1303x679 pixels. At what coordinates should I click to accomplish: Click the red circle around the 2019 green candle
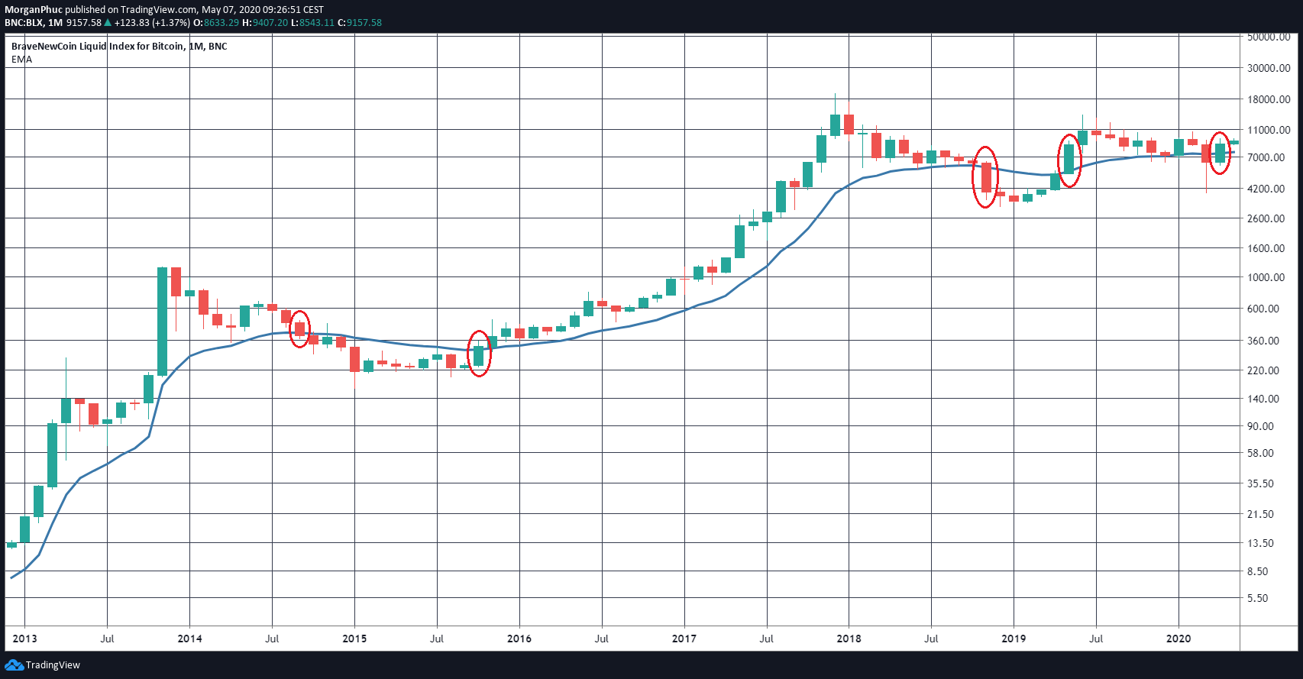(1069, 160)
